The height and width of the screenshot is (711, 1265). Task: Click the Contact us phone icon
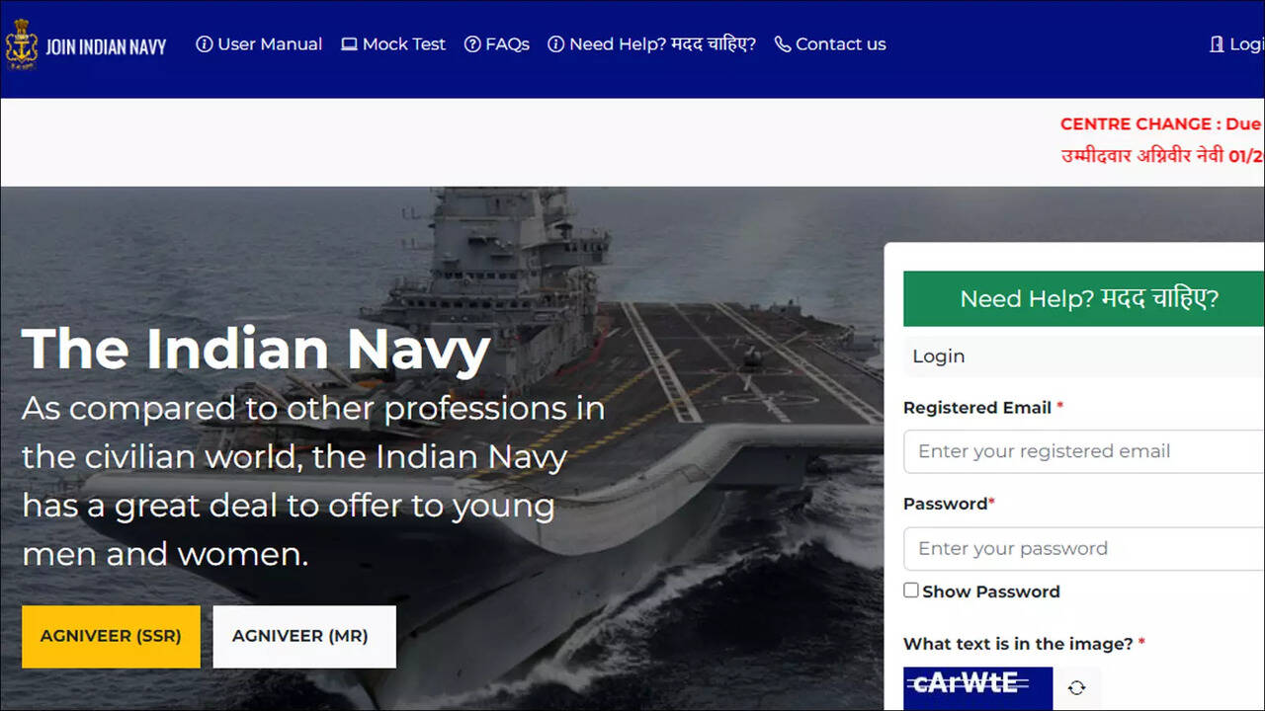click(x=783, y=44)
